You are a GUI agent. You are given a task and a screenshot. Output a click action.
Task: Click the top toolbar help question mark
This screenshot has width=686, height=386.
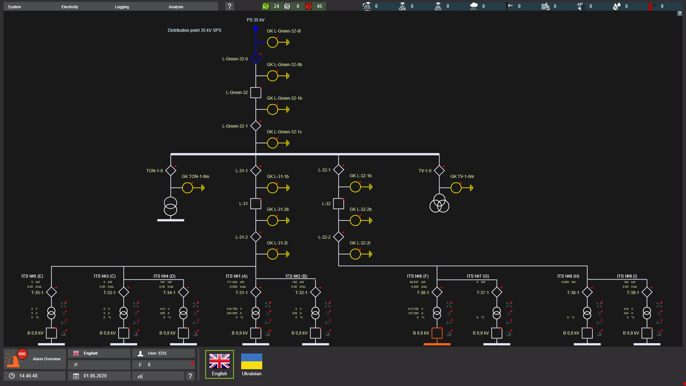[229, 6]
